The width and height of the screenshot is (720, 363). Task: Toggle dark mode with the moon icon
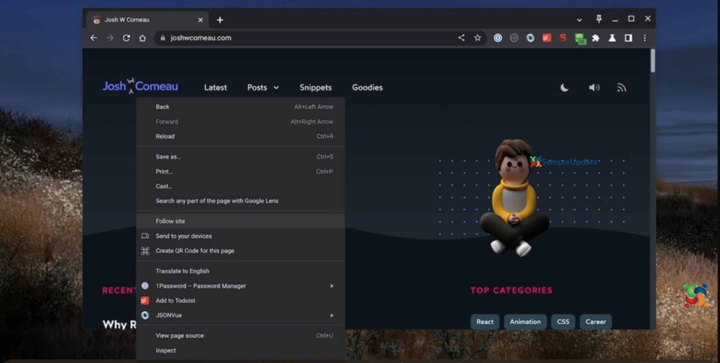[564, 88]
